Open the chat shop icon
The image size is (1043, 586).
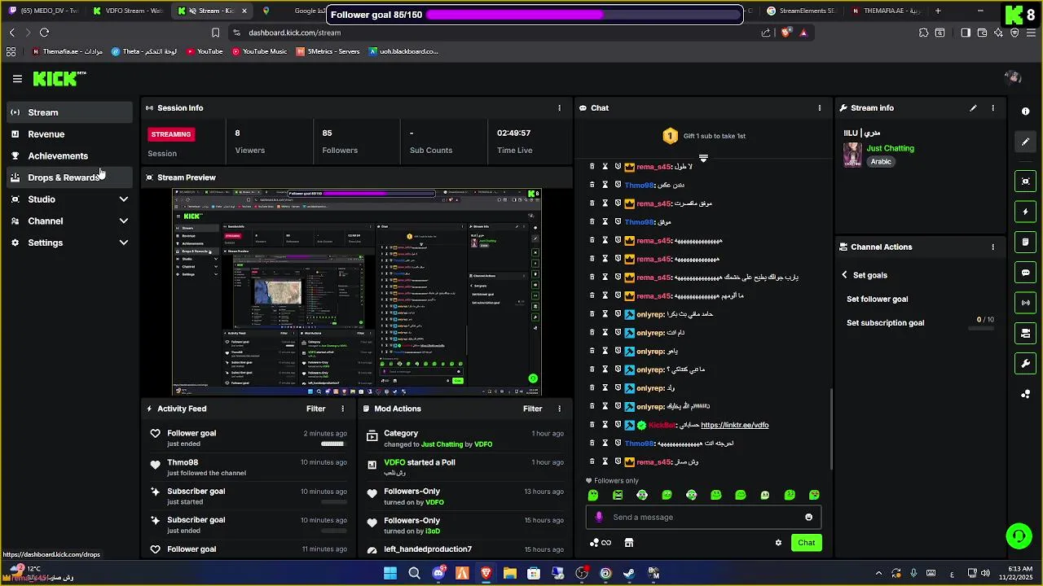629,543
